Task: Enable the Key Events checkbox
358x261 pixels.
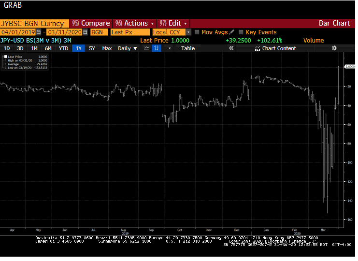Action: click(241, 32)
